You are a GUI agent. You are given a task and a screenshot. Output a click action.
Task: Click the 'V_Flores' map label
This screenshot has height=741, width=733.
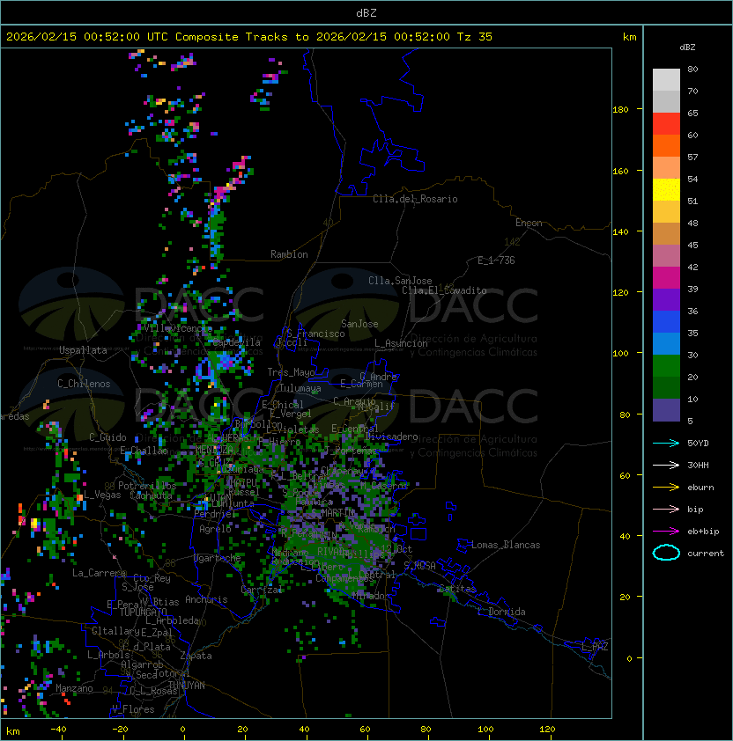[133, 709]
